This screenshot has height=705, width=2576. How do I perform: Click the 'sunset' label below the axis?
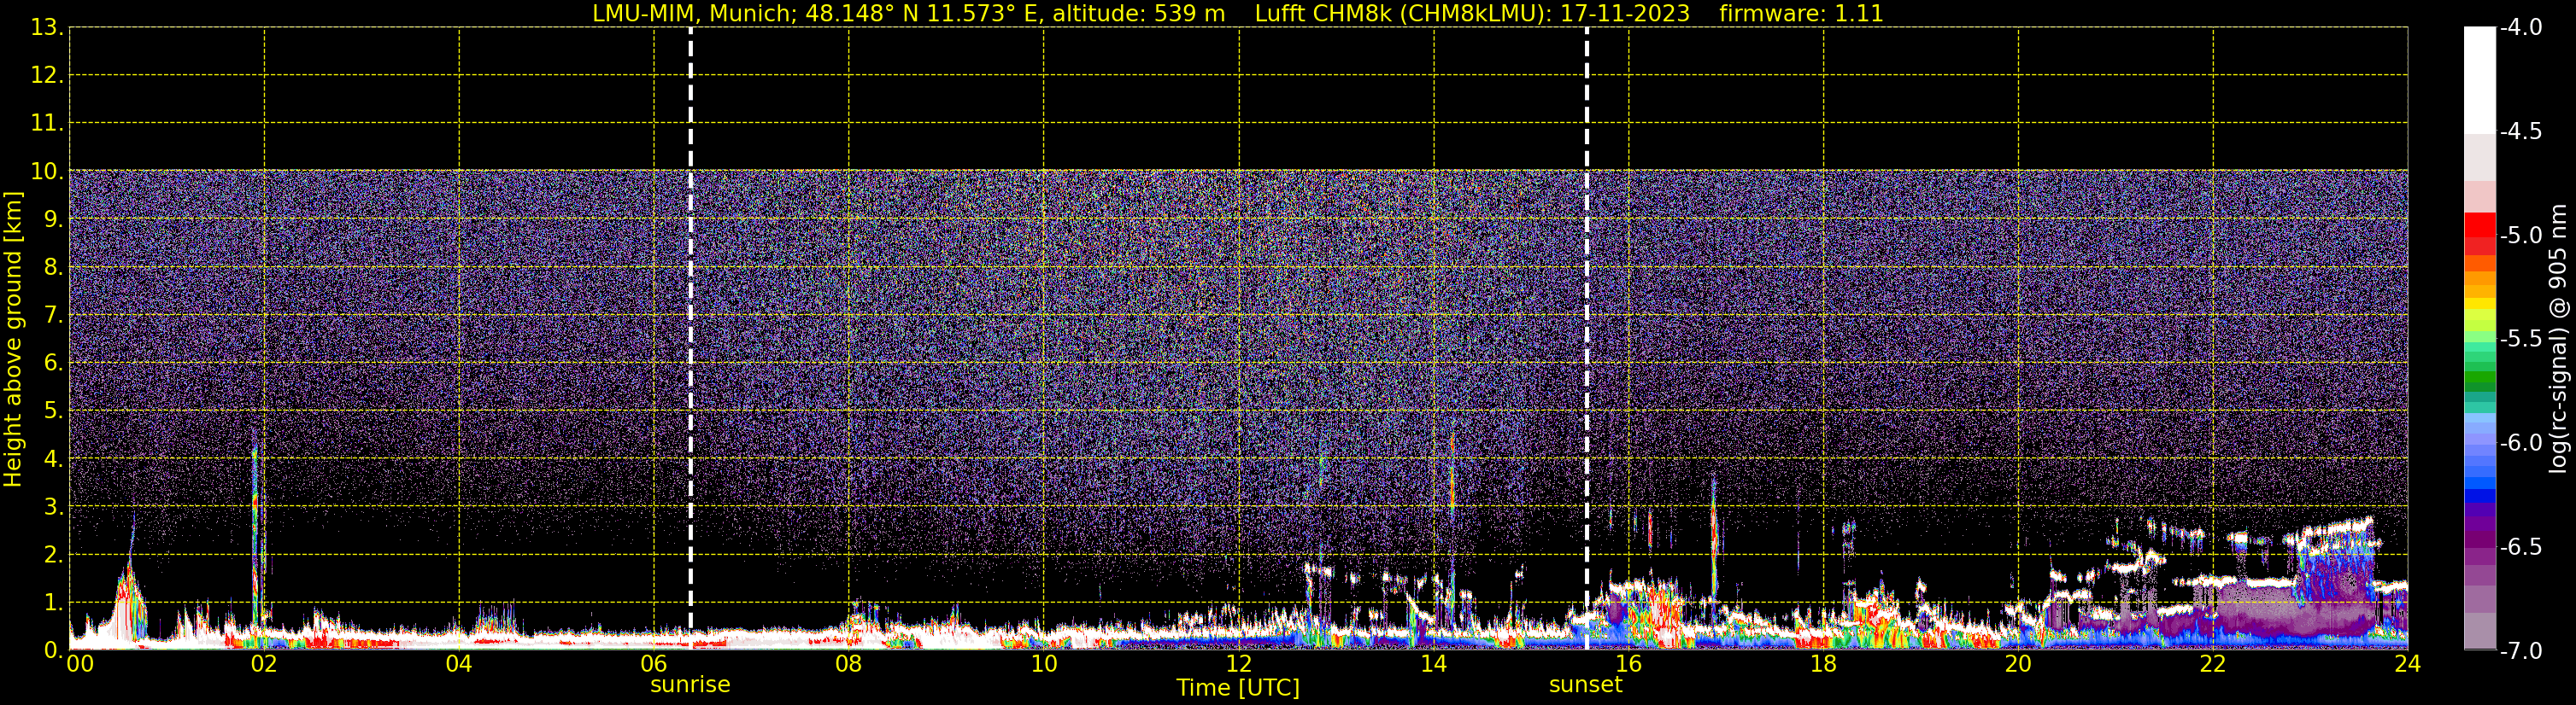click(x=1585, y=685)
